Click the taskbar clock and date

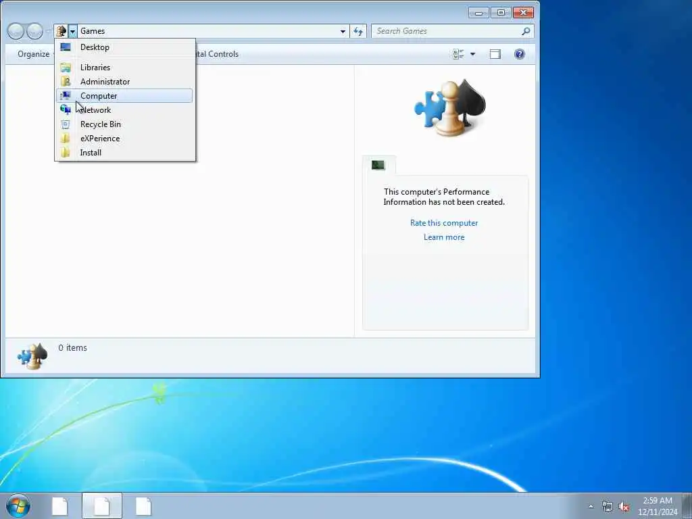[658, 506]
